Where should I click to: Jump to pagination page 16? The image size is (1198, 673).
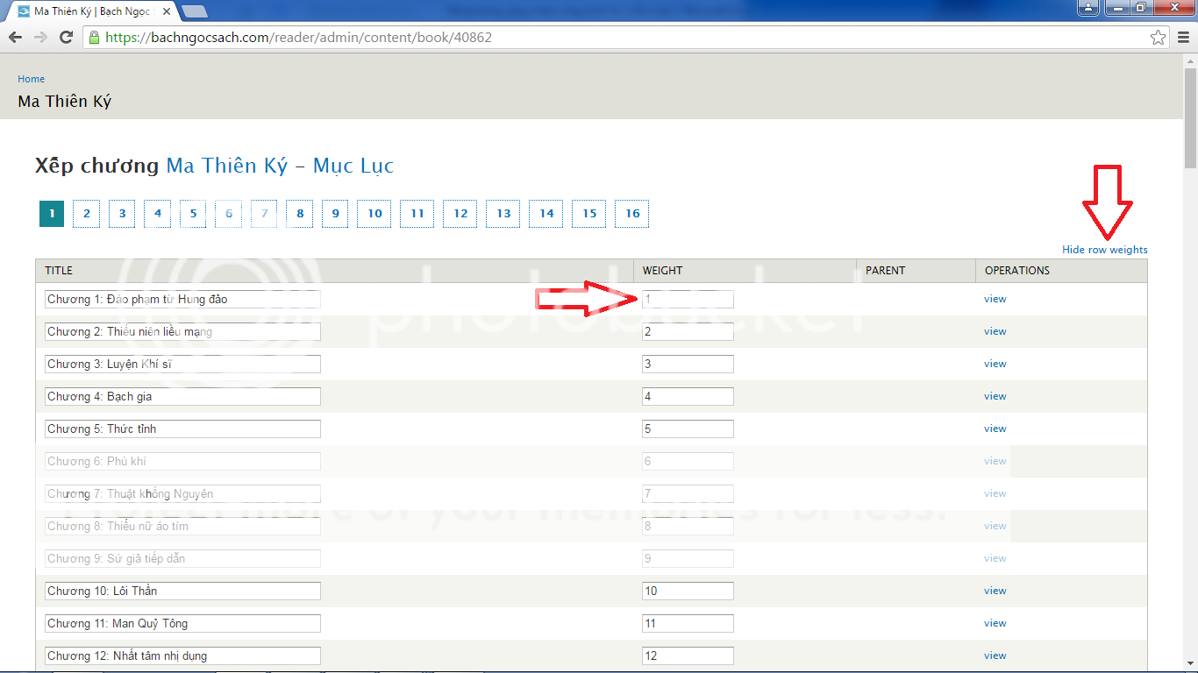coord(632,214)
